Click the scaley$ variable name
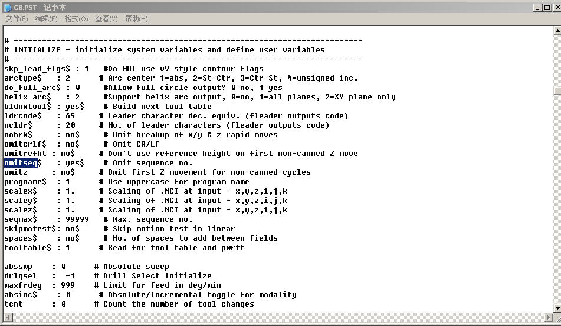 tap(21, 201)
